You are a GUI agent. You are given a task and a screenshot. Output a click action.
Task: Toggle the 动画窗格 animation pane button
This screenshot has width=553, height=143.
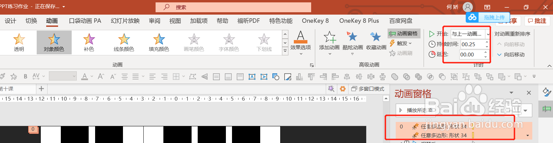pyautogui.click(x=404, y=33)
